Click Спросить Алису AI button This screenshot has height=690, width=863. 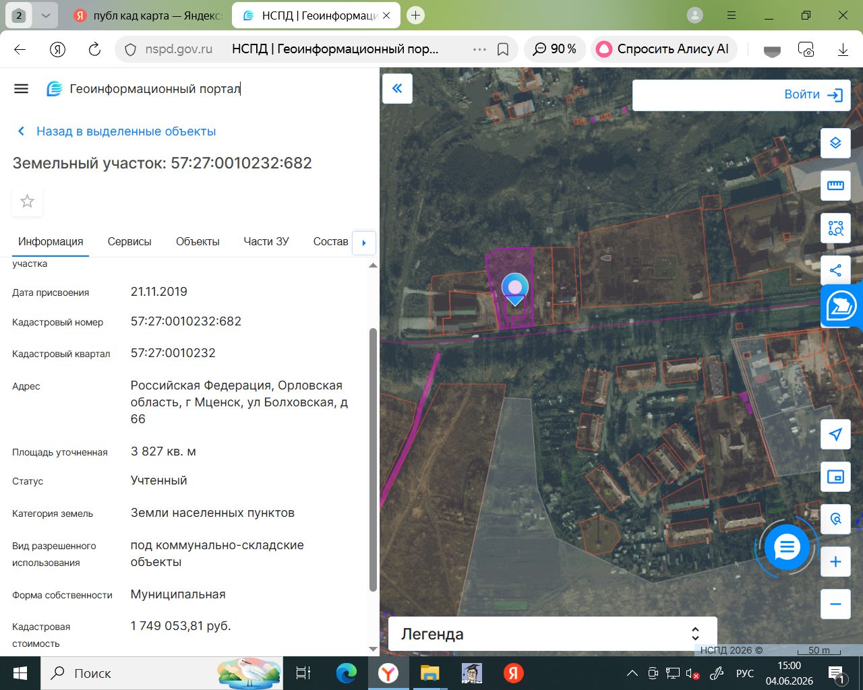(663, 49)
